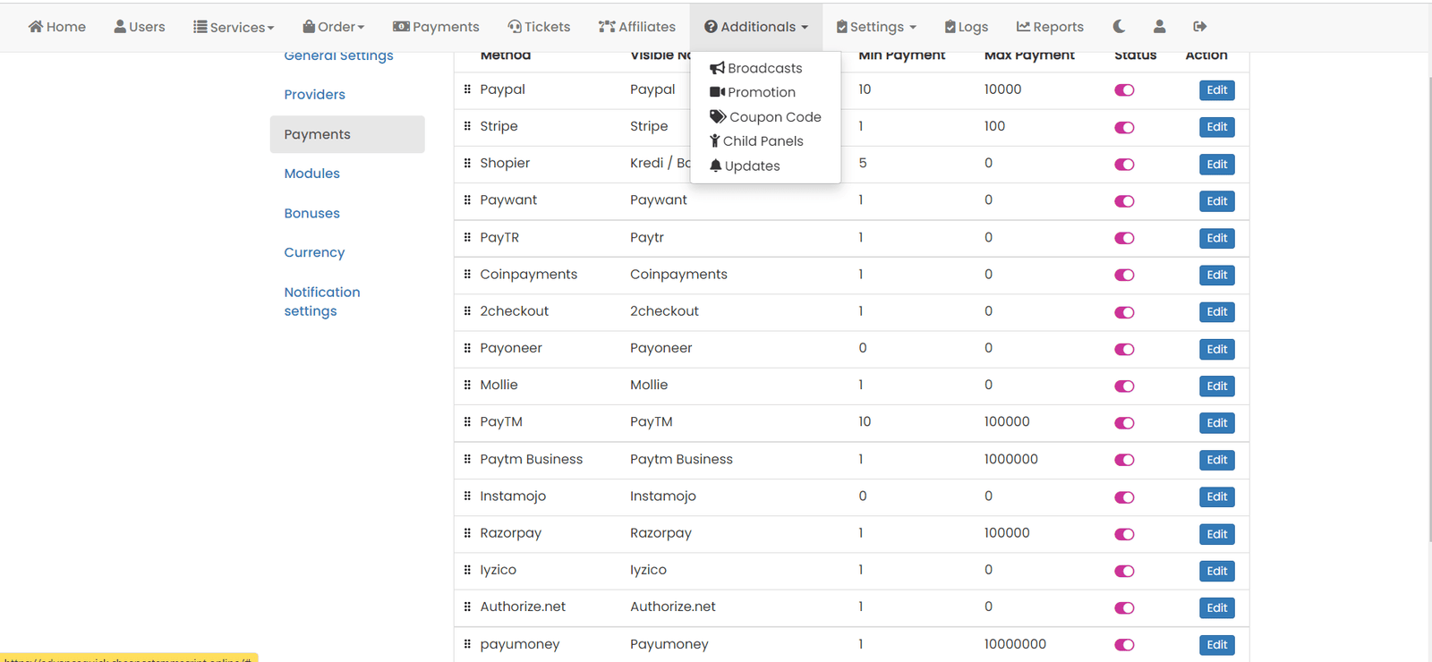Click the Coupon Code tags icon
1432x662 pixels.
(718, 116)
